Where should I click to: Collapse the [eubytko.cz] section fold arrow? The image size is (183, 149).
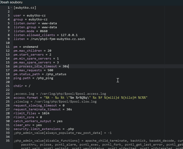pos(11,8)
